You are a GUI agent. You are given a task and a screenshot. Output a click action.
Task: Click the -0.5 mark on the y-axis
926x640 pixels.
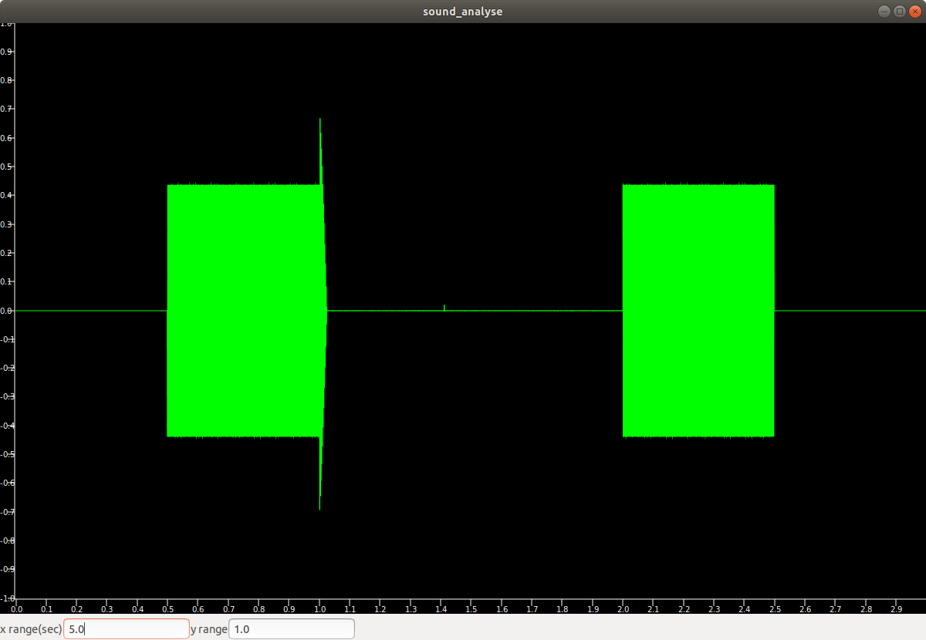pos(7,454)
